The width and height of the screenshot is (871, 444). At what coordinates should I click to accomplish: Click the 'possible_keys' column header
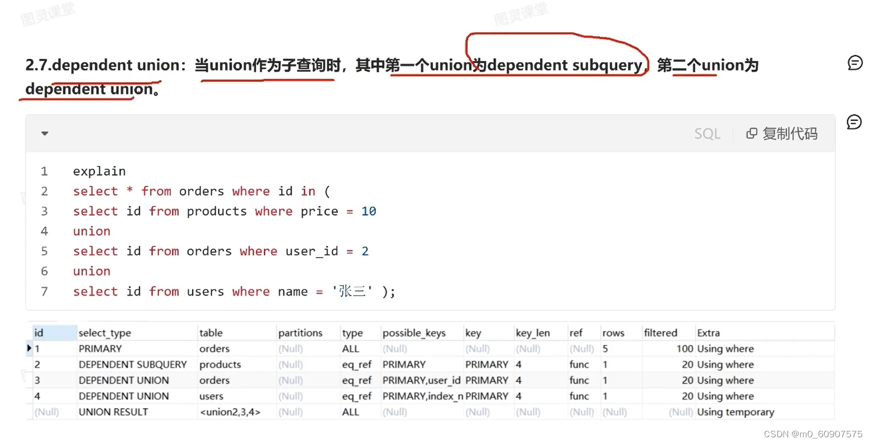[422, 333]
